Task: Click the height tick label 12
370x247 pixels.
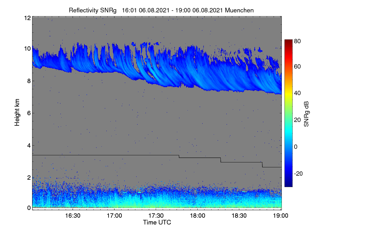Action: point(27,18)
